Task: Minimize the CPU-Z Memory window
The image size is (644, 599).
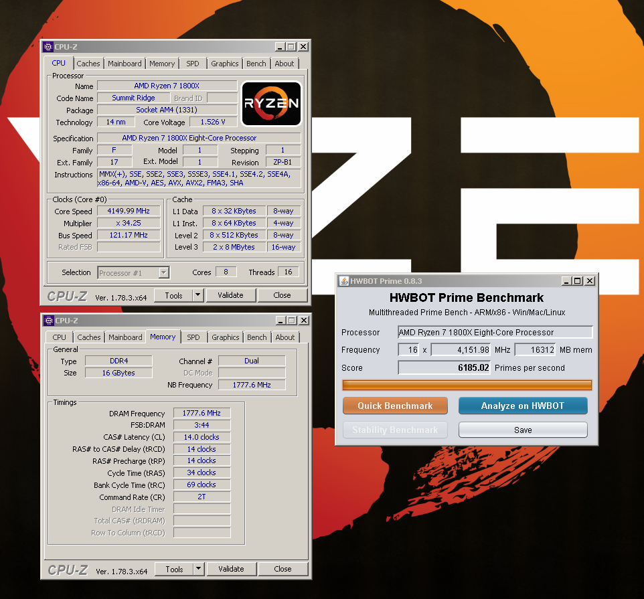Action: 280,320
